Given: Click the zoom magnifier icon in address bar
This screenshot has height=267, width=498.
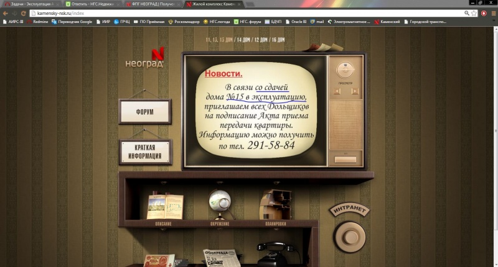Looking at the screenshot, I should click(466, 13).
